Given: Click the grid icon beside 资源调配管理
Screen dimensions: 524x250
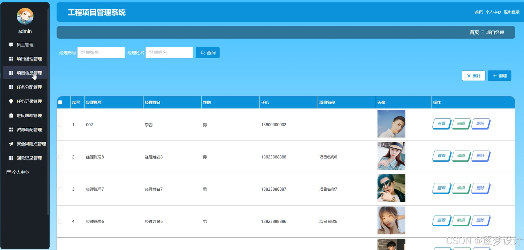Looking at the screenshot, I should coord(11,130).
